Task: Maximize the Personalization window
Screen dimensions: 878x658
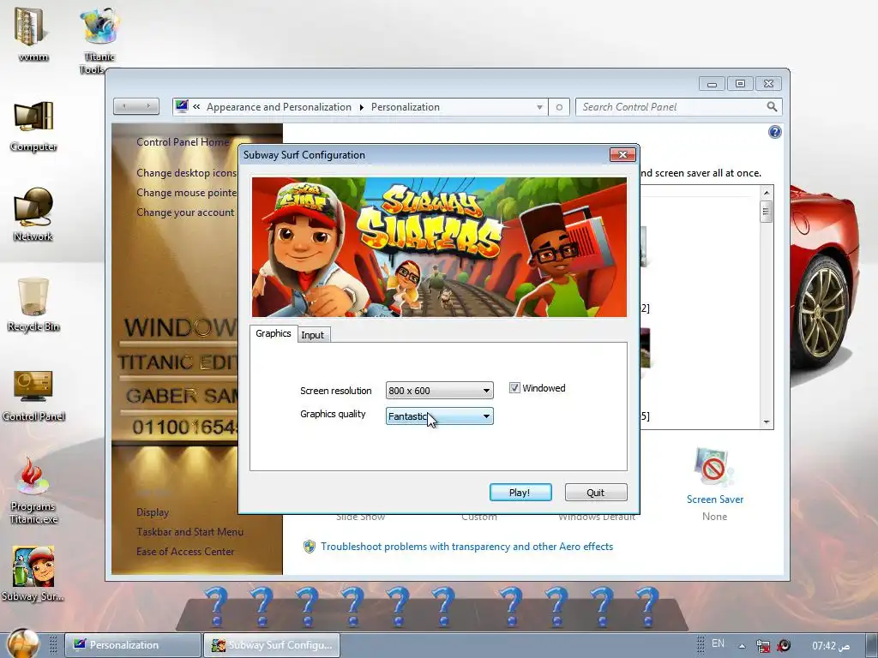Action: (x=740, y=84)
